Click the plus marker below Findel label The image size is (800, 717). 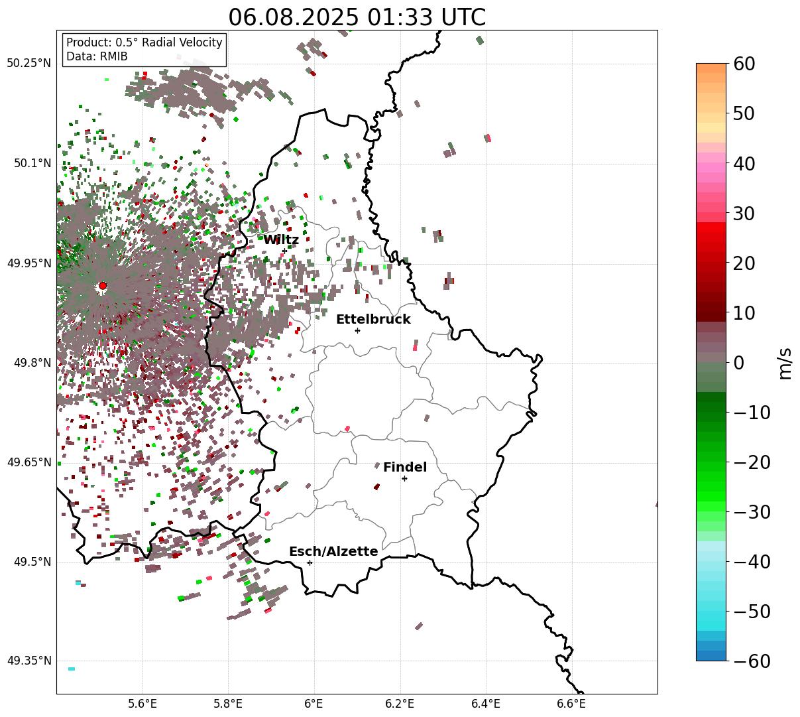point(404,478)
